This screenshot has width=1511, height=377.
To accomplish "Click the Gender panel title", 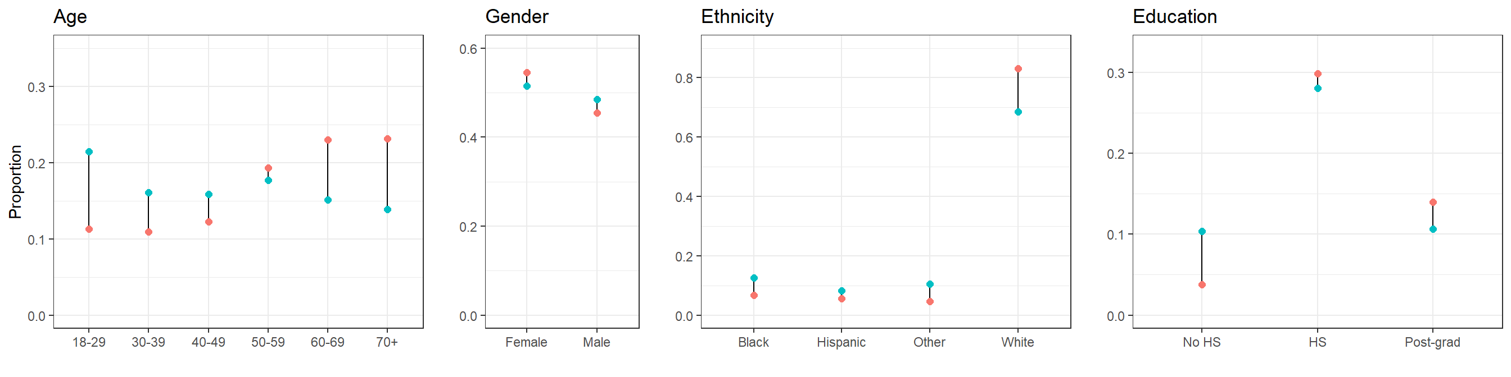I will pyautogui.click(x=517, y=17).
